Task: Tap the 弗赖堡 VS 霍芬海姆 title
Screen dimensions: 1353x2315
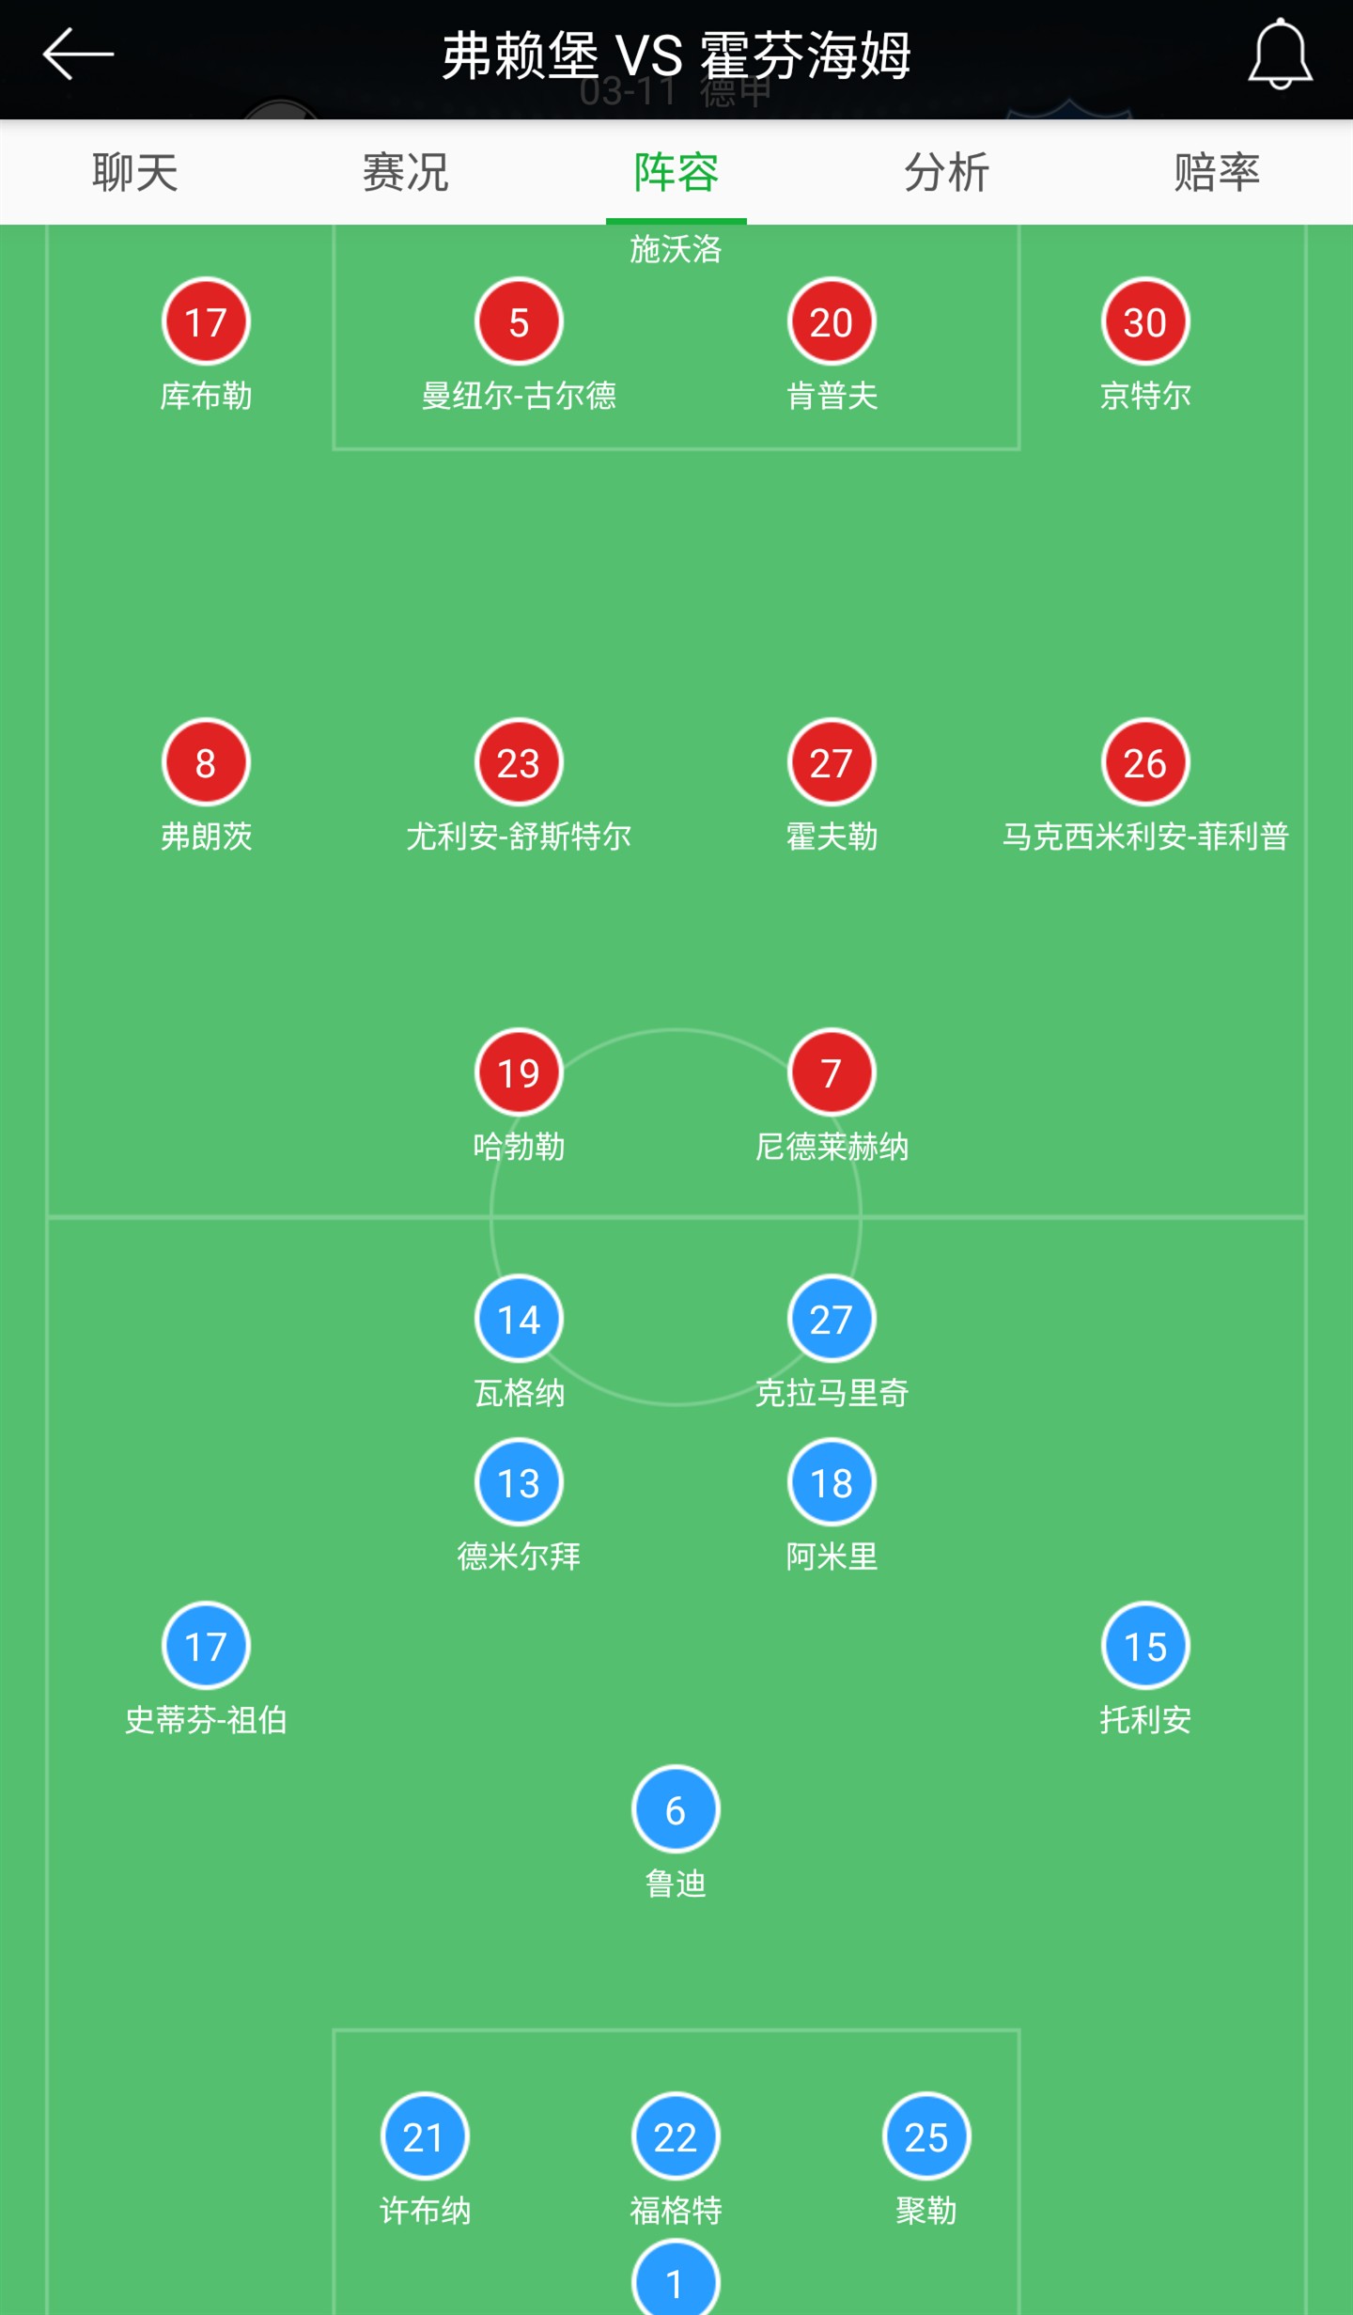Action: 676,55
